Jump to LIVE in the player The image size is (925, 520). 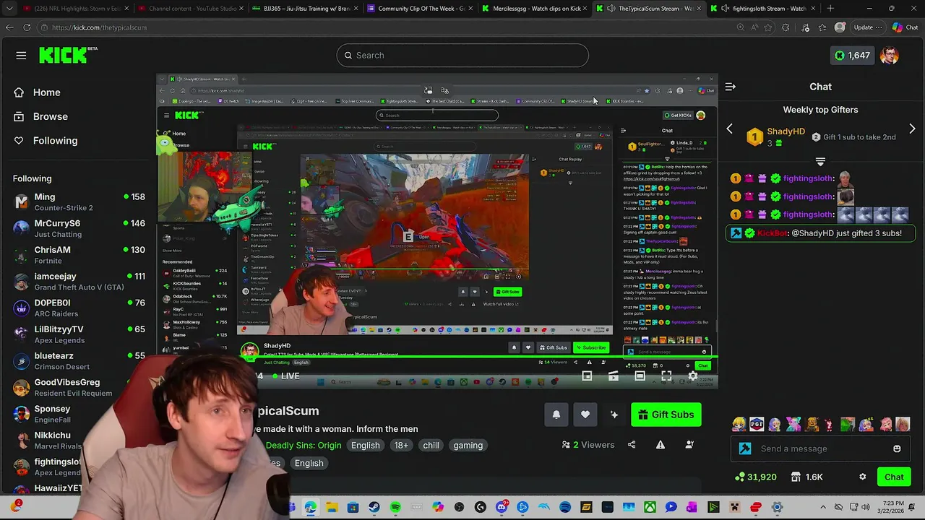(285, 376)
